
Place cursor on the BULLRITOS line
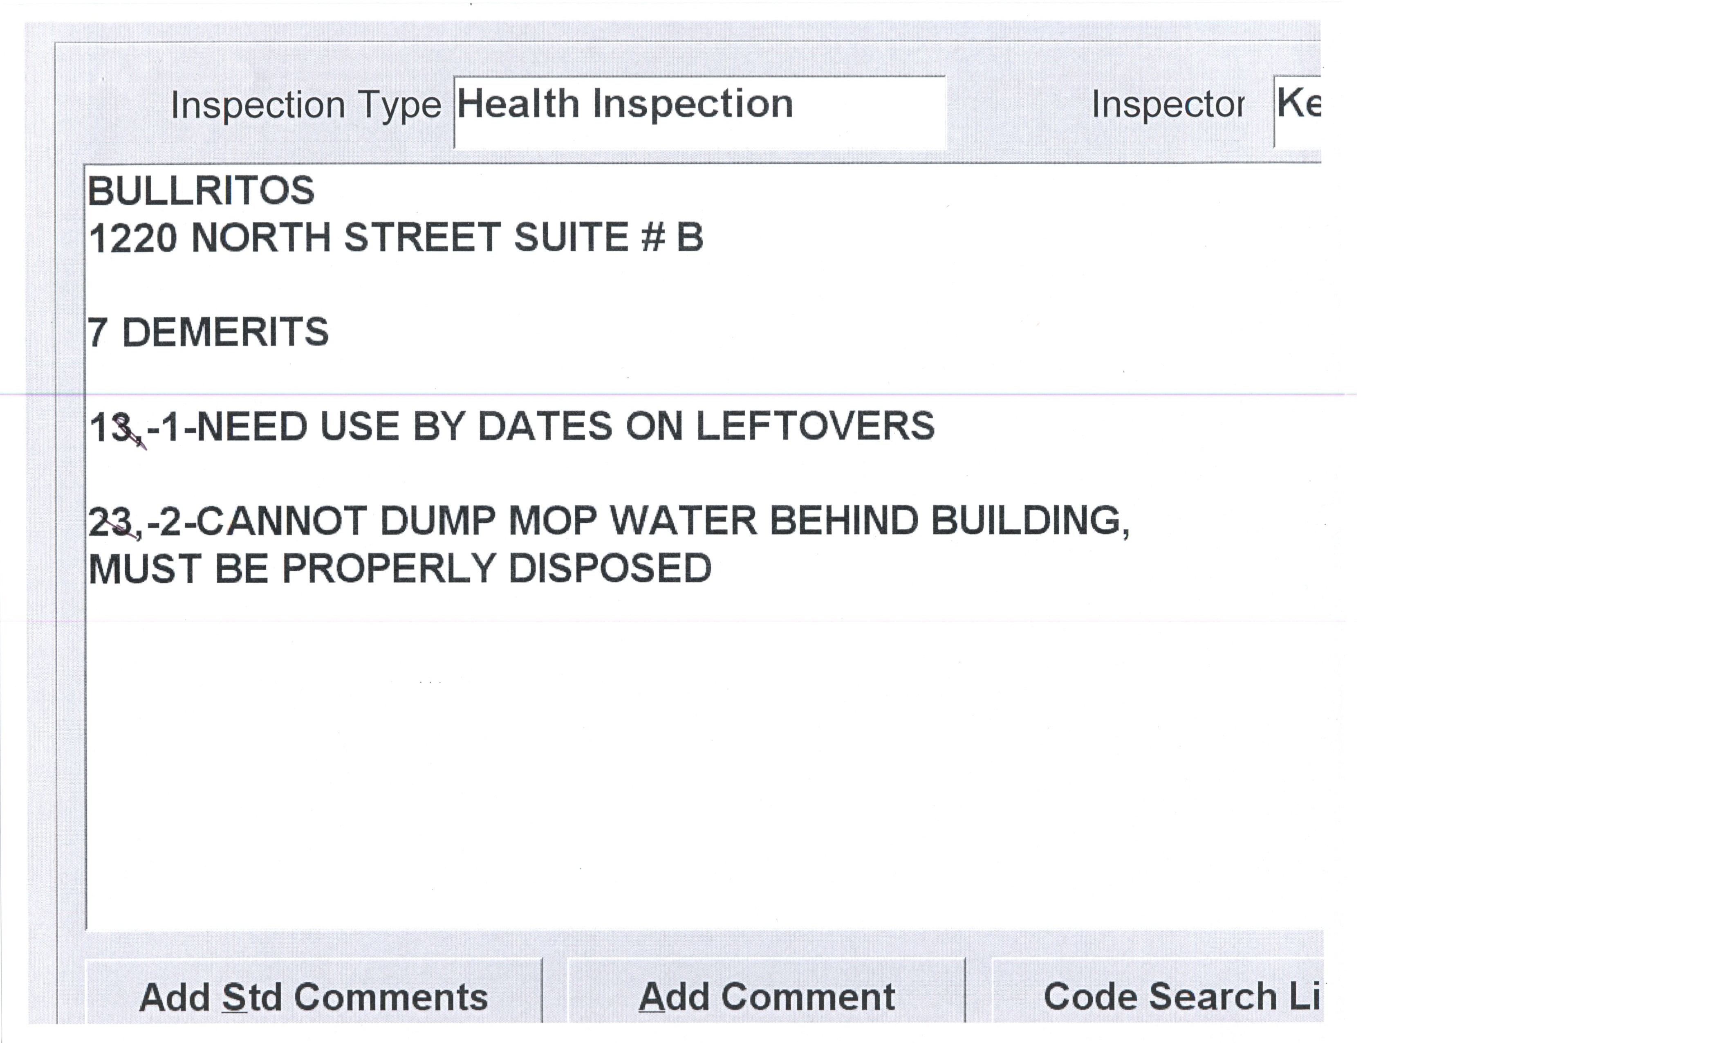202,191
